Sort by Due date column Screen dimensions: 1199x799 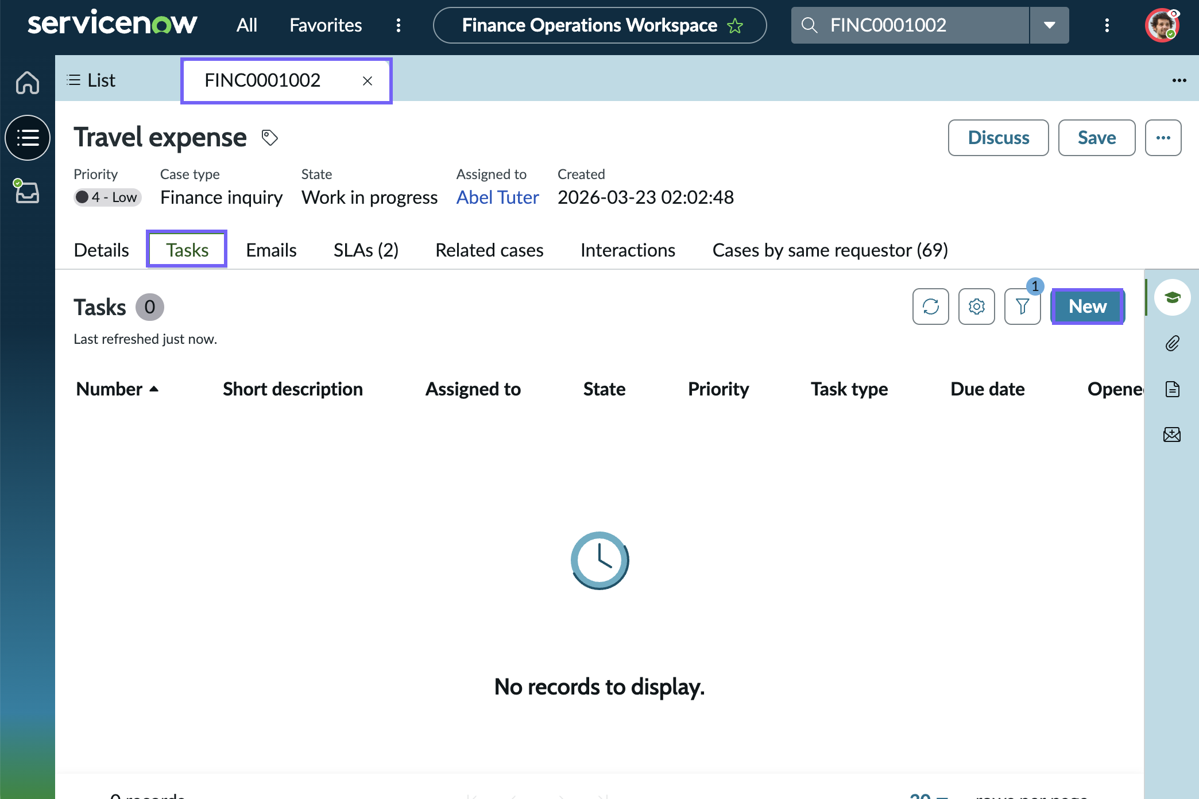pyautogui.click(x=988, y=389)
